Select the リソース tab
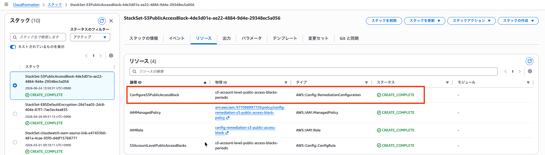Screen dimensions: 545x155 204,38
